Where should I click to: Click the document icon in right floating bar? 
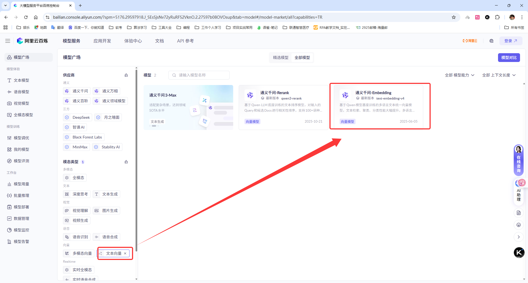(x=519, y=213)
